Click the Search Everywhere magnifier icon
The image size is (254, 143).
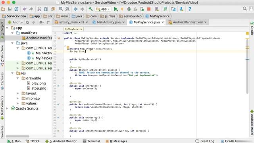coord(245,9)
